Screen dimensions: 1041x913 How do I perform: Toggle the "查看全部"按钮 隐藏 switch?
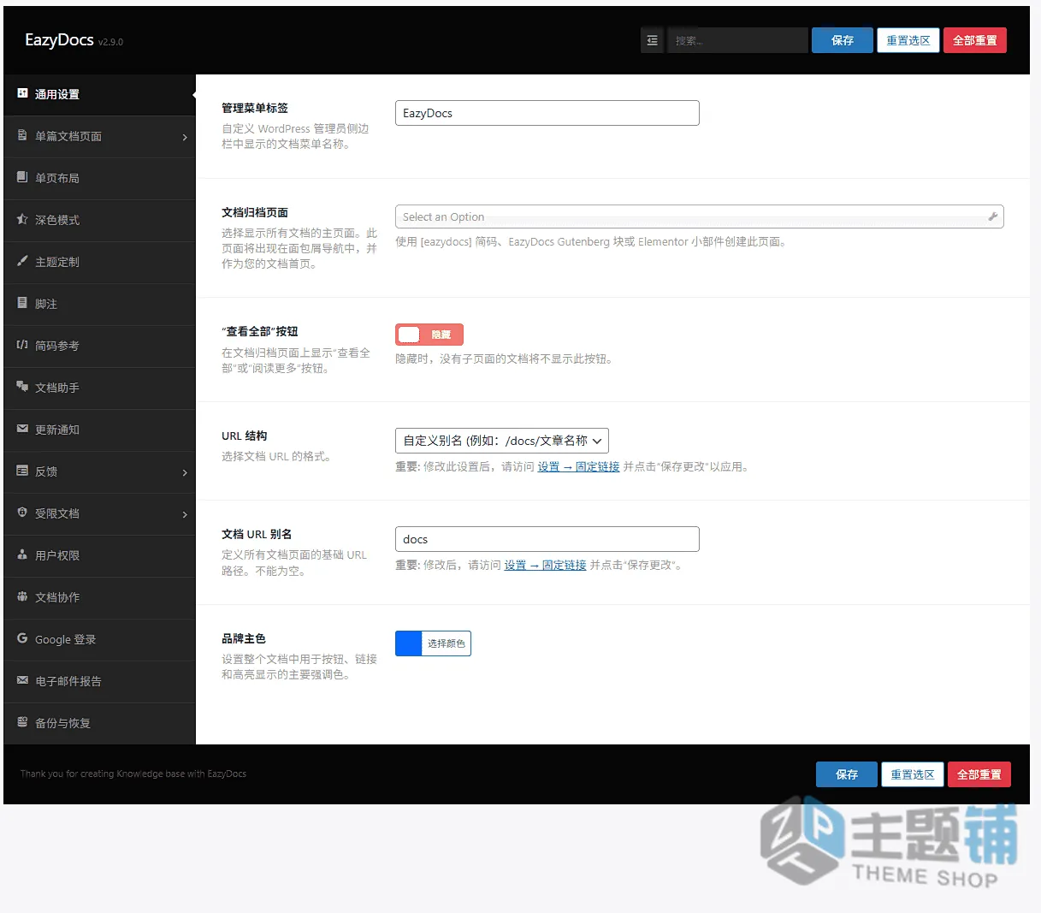coord(429,335)
